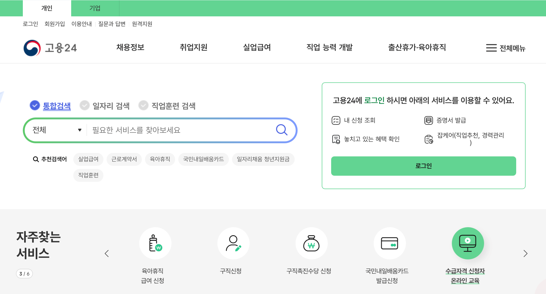Screen dimensions: 546x294
Task: Open 구직신청 via the person icon
Action: (x=233, y=243)
